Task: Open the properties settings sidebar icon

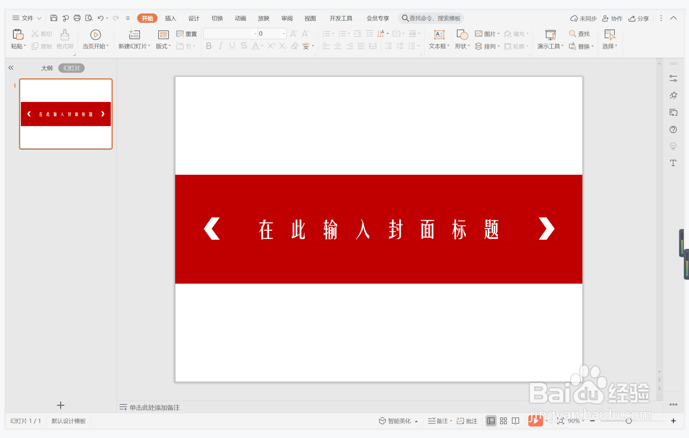Action: [673, 78]
